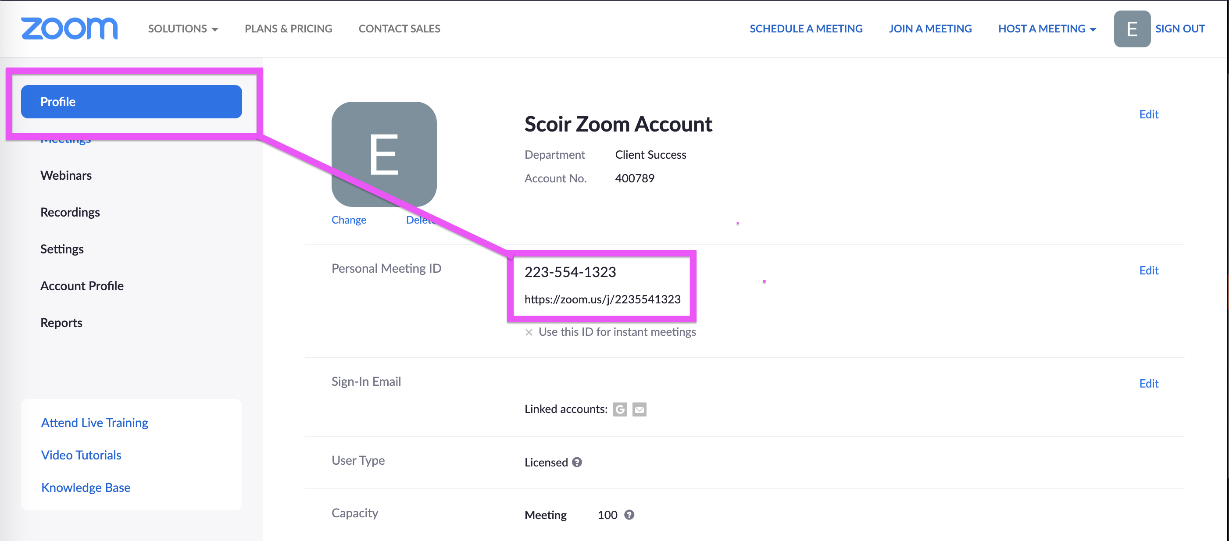1229x541 pixels.
Task: Select Profile in the sidebar
Action: (x=132, y=102)
